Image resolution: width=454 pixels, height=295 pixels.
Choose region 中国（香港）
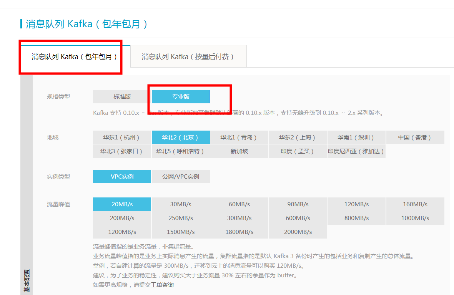[415, 138]
